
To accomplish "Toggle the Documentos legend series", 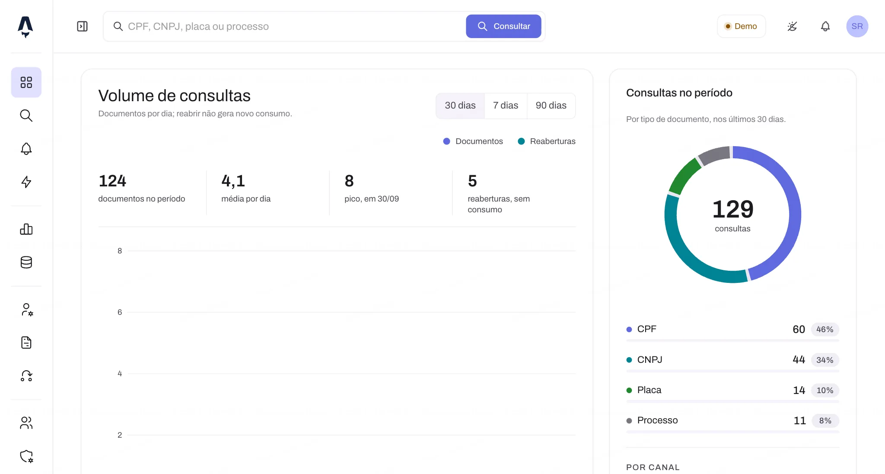I will (473, 141).
